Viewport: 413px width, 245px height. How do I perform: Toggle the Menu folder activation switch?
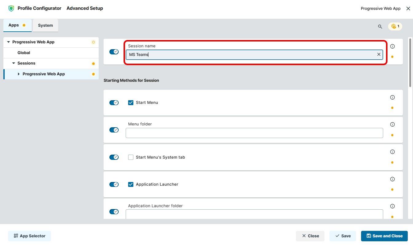tap(114, 130)
